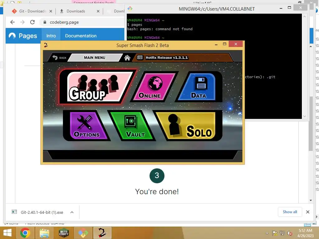Switch to Git Bash taskbar icon

click(83, 233)
